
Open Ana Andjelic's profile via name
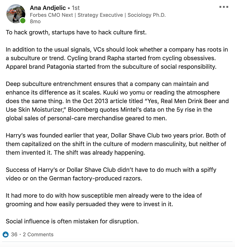click(x=48, y=8)
